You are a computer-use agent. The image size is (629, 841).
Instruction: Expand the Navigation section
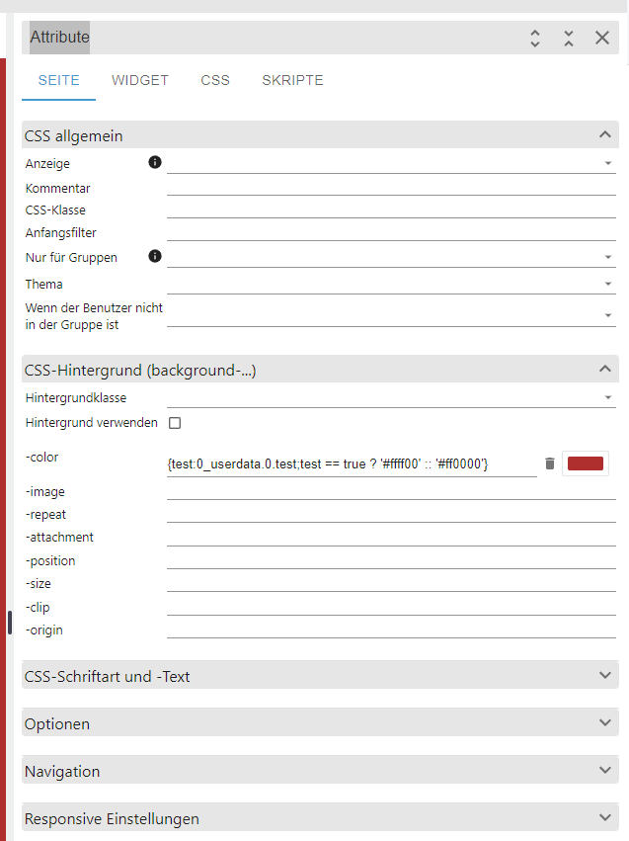click(x=604, y=771)
